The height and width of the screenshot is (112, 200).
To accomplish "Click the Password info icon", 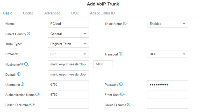I will 121,84.
